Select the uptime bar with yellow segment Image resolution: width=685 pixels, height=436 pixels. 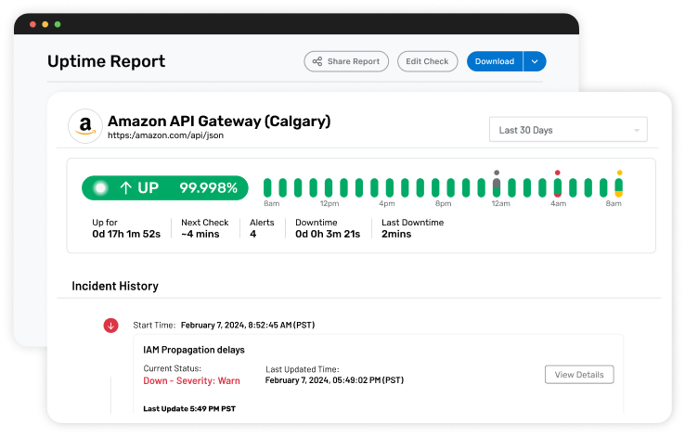(x=618, y=187)
